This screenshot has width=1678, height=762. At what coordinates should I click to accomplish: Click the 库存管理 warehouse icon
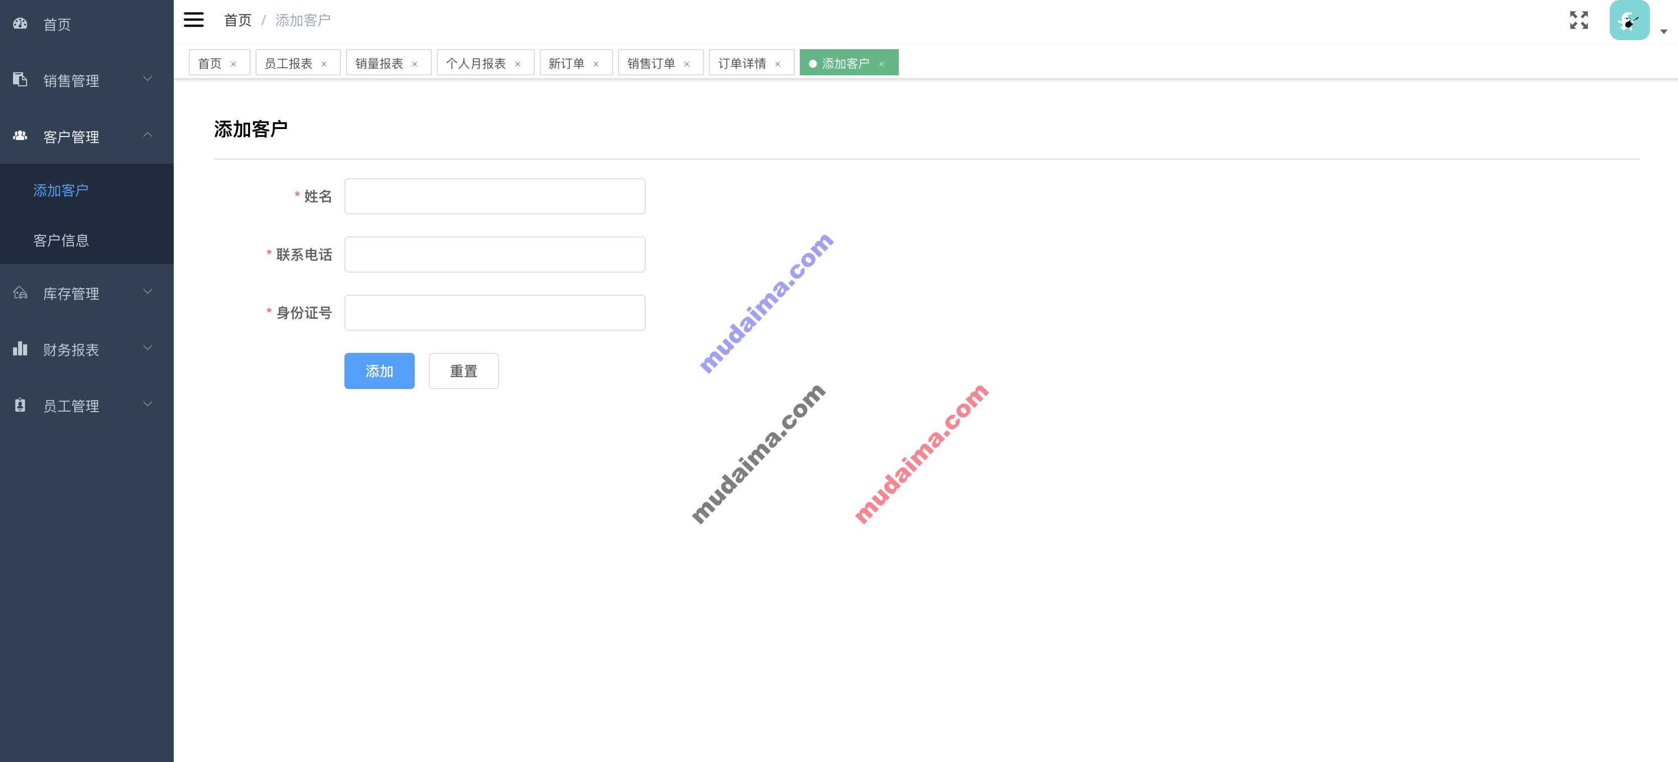click(x=20, y=293)
